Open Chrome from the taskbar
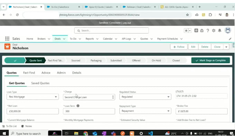235x140 pixels. point(86,133)
